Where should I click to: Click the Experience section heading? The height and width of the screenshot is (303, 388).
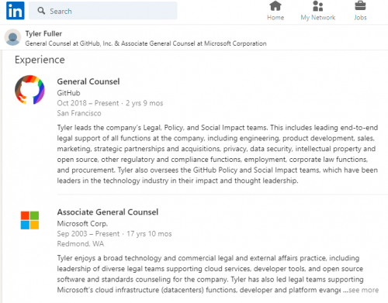(x=40, y=60)
